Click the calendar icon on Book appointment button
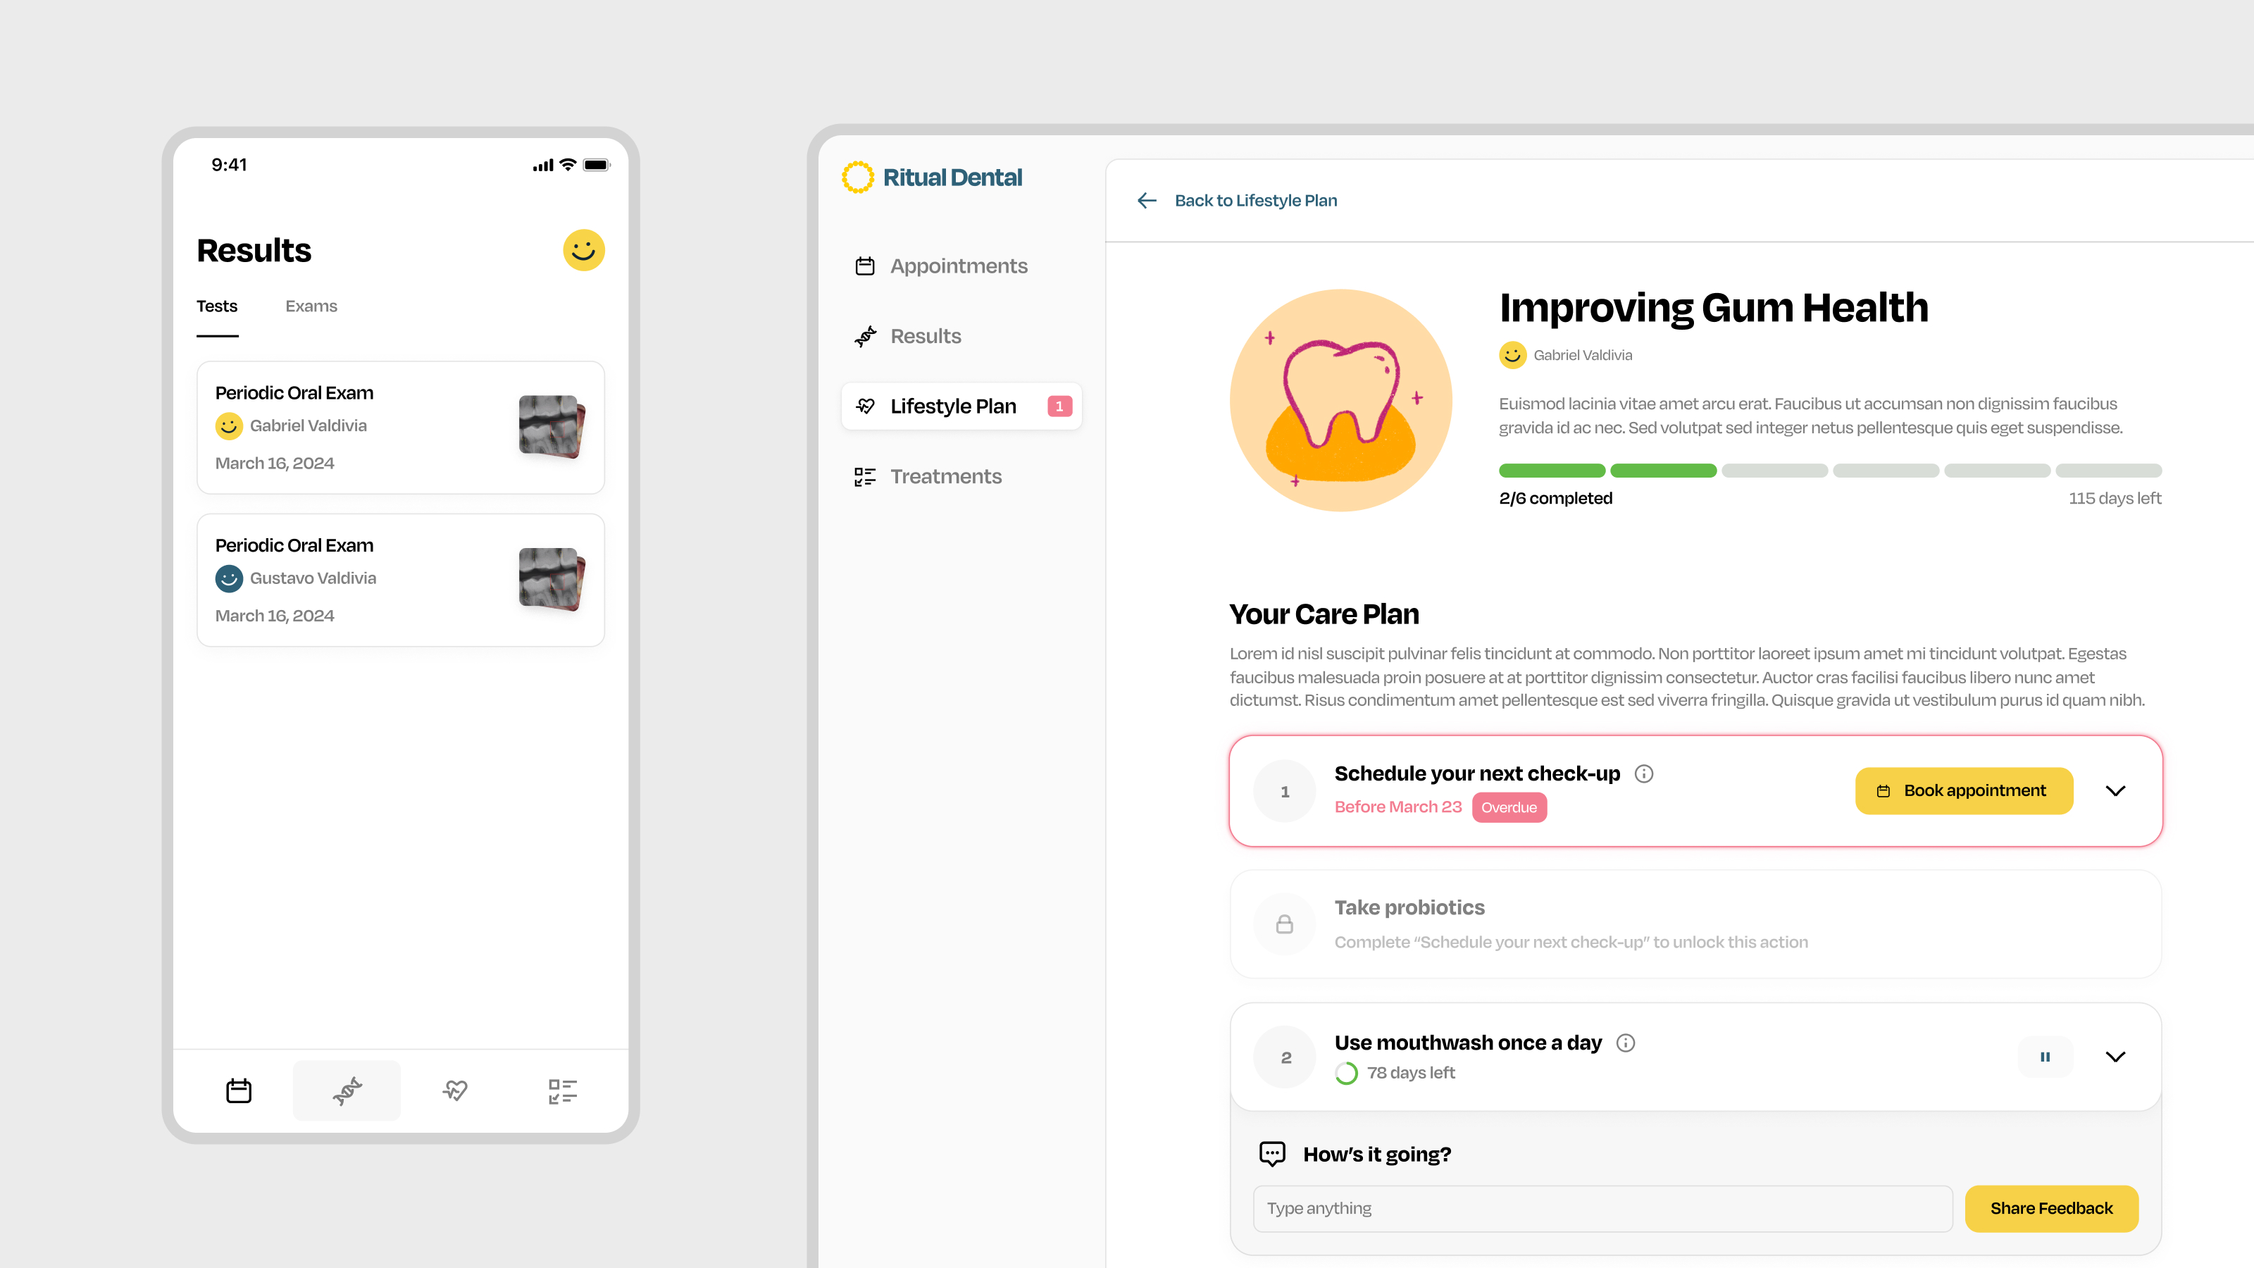Viewport: 2254px width, 1268px height. point(1884,791)
